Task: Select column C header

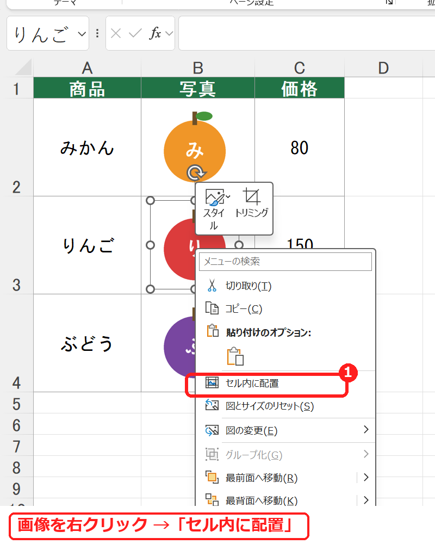Action: [x=300, y=68]
